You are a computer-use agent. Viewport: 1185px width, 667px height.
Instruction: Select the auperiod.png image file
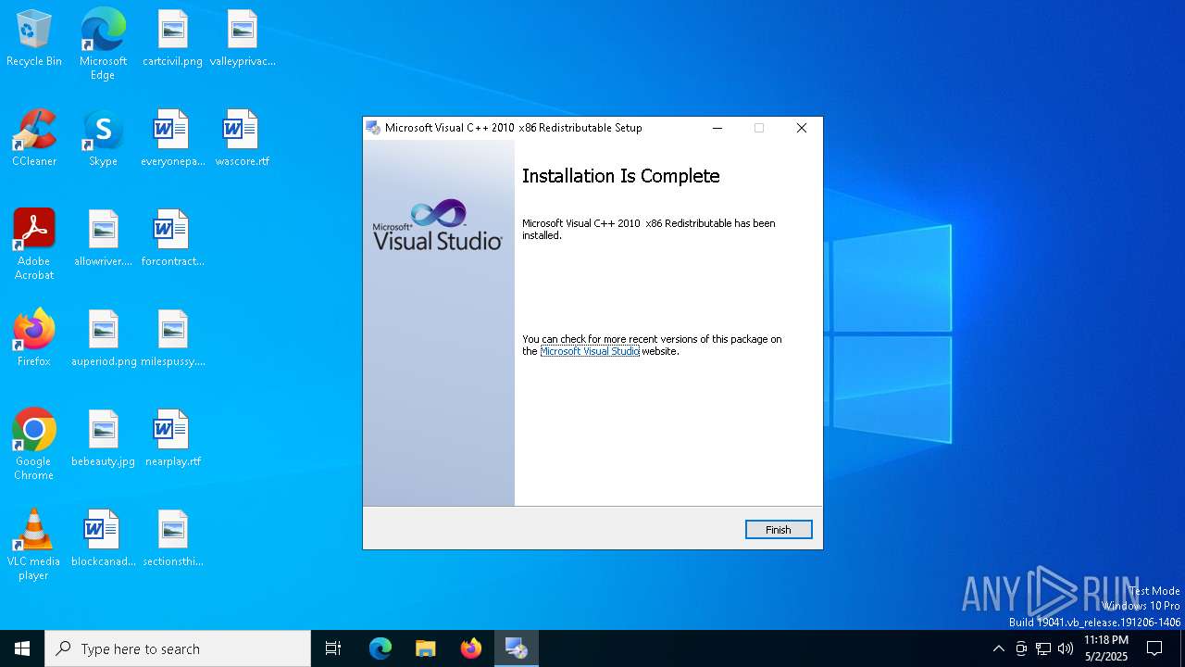pyautogui.click(x=103, y=339)
